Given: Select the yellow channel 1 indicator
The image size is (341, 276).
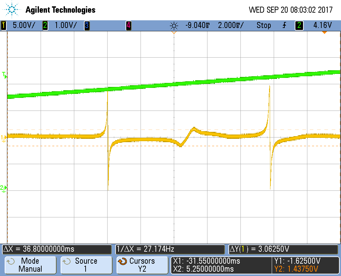Looking at the screenshot, I should tap(4, 25).
